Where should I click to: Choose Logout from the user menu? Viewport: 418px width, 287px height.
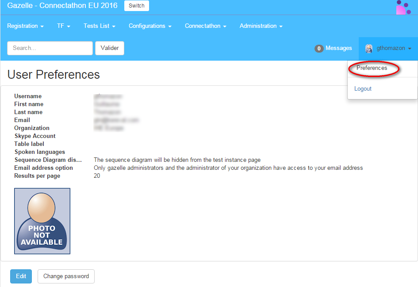pyautogui.click(x=363, y=89)
